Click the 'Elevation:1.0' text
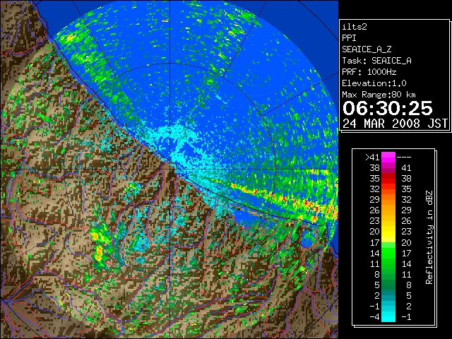452x339 pixels. pyautogui.click(x=374, y=83)
